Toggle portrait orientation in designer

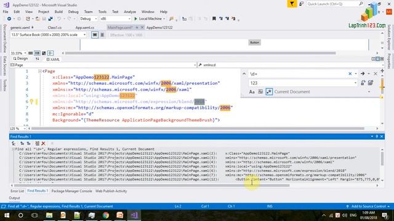(x=102, y=35)
